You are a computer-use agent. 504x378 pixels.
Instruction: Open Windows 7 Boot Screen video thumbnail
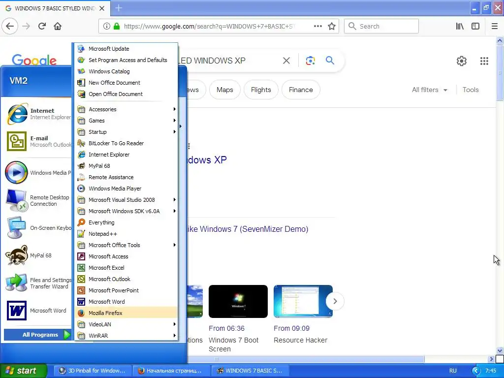(238, 302)
